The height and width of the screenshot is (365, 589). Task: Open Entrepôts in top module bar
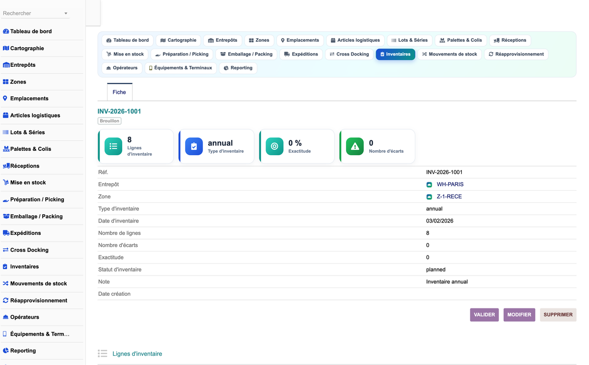click(x=222, y=40)
